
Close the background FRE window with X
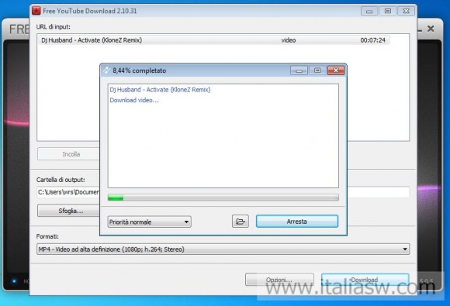click(431, 29)
